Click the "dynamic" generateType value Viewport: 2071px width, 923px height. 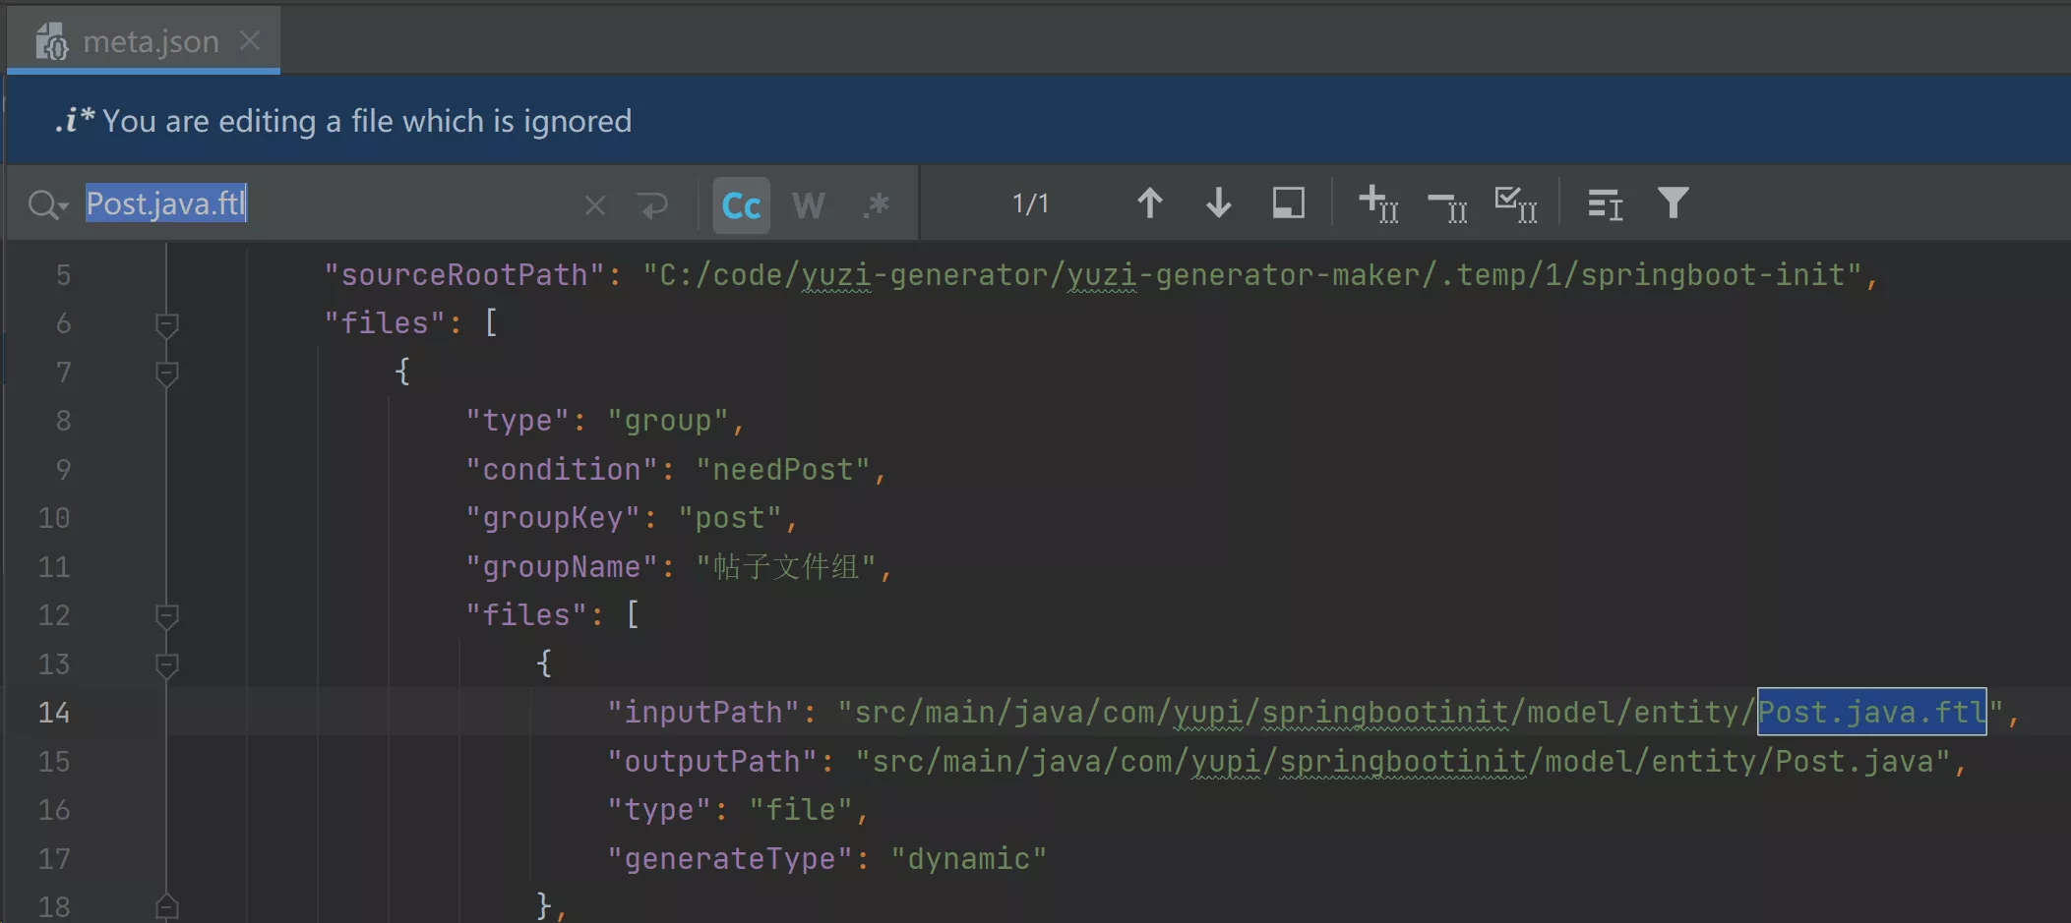coord(968,858)
